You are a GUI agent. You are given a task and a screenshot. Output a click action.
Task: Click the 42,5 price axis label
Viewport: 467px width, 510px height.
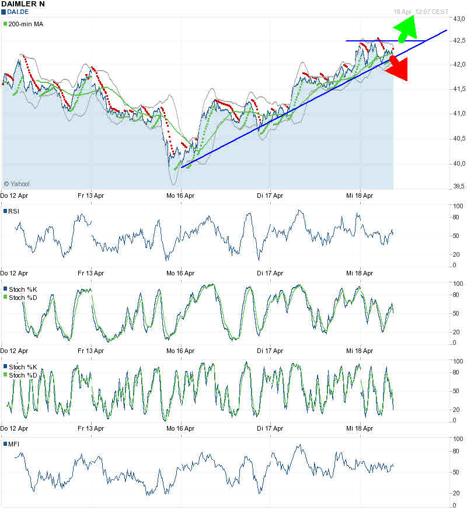(x=459, y=40)
